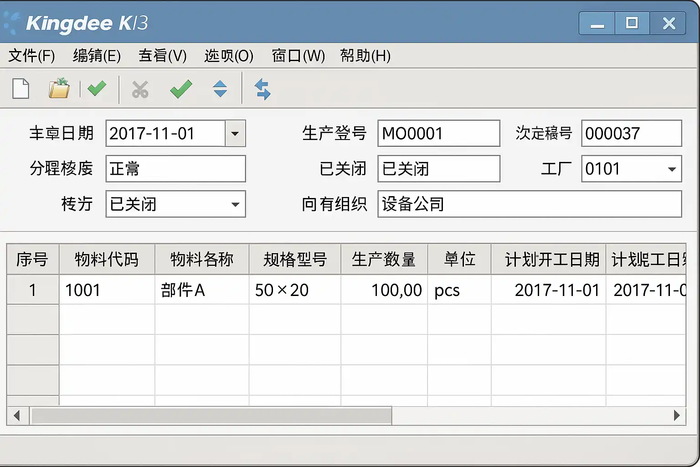
Task: Expand the 0101 factory dropdown
Action: tap(671, 169)
